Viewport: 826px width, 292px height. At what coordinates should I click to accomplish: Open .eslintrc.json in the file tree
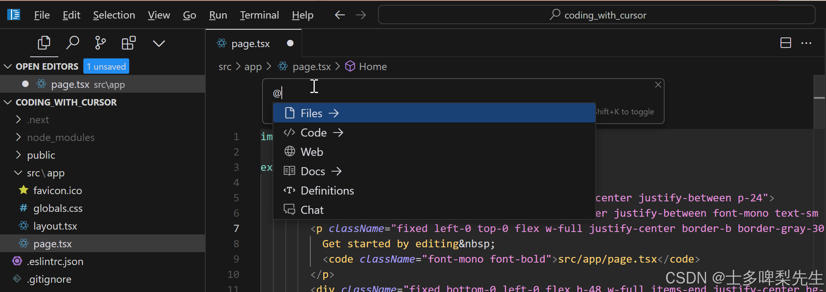(x=103, y=261)
